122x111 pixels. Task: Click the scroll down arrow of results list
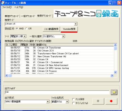tap(115, 72)
